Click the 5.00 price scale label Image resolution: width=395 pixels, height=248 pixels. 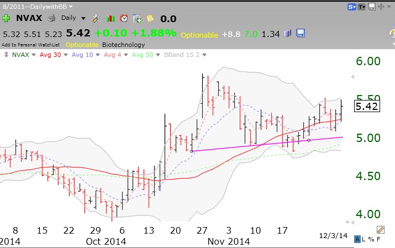pos(368,138)
